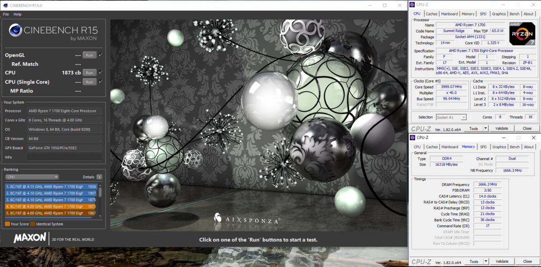541x267 pixels.
Task: Click the MAXON logo at bottom left
Action: [x=30, y=238]
